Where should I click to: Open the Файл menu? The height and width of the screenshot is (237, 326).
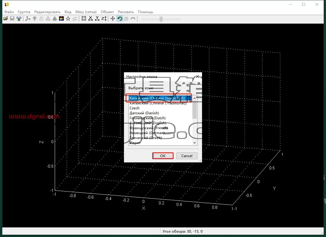[9, 12]
